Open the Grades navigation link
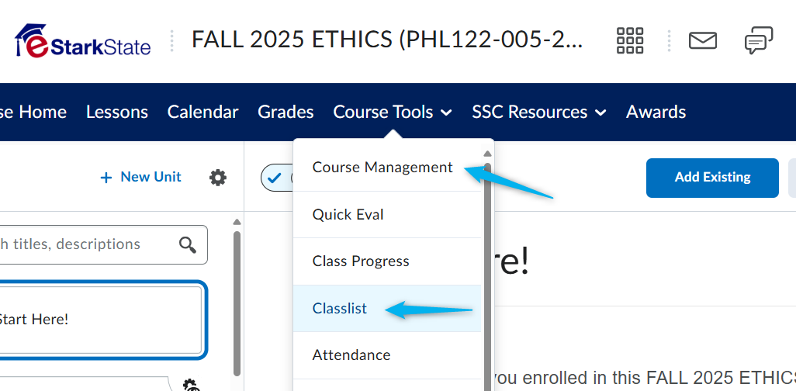This screenshot has height=391, width=796. click(x=286, y=112)
